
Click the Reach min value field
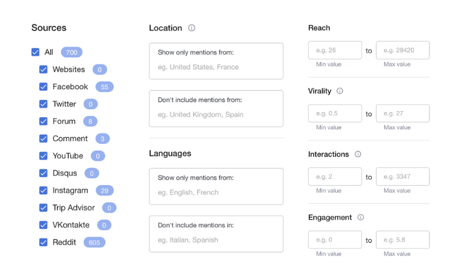tap(335, 50)
